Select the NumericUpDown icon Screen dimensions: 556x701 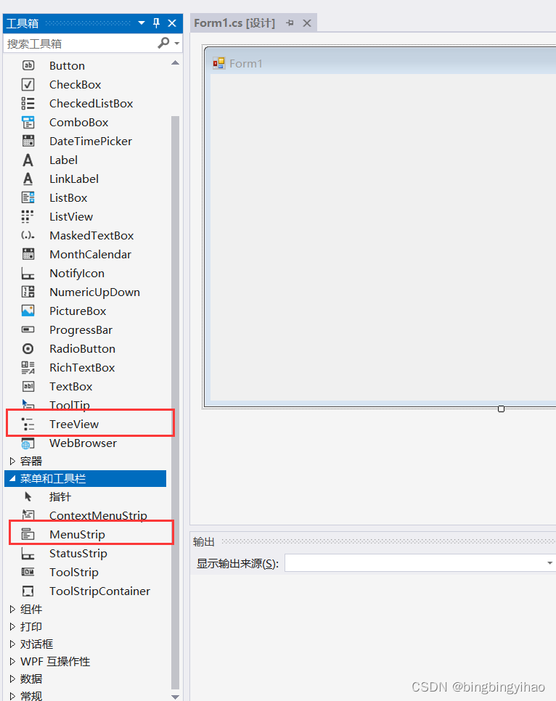tap(28, 292)
